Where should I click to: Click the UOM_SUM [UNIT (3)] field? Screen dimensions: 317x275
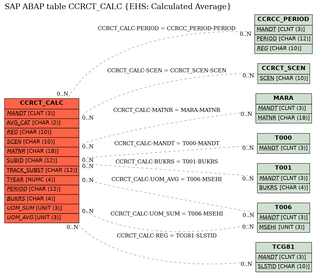[42, 209]
